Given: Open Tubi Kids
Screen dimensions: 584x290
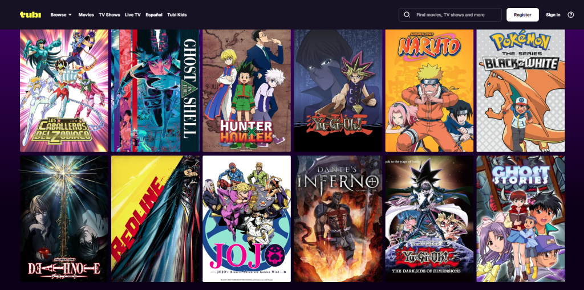Looking at the screenshot, I should click(177, 15).
